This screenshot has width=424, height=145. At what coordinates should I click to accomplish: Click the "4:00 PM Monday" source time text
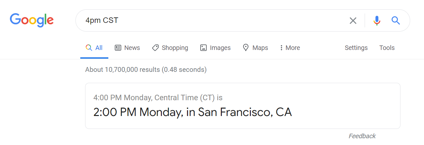[123, 97]
